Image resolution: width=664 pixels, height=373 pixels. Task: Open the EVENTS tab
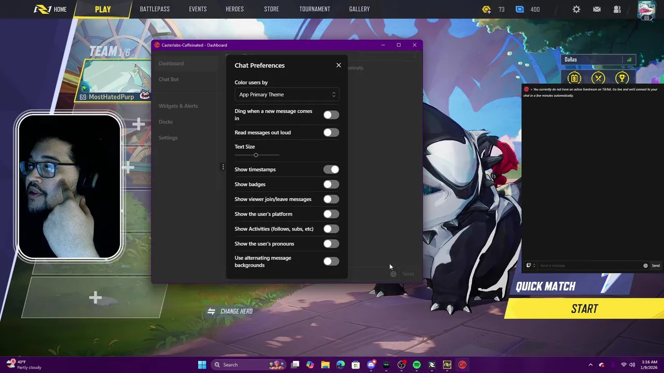point(198,9)
